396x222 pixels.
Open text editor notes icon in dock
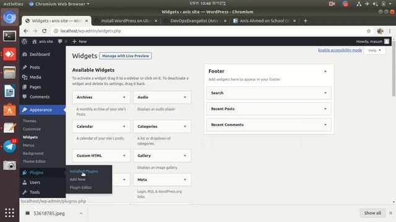tap(10, 128)
